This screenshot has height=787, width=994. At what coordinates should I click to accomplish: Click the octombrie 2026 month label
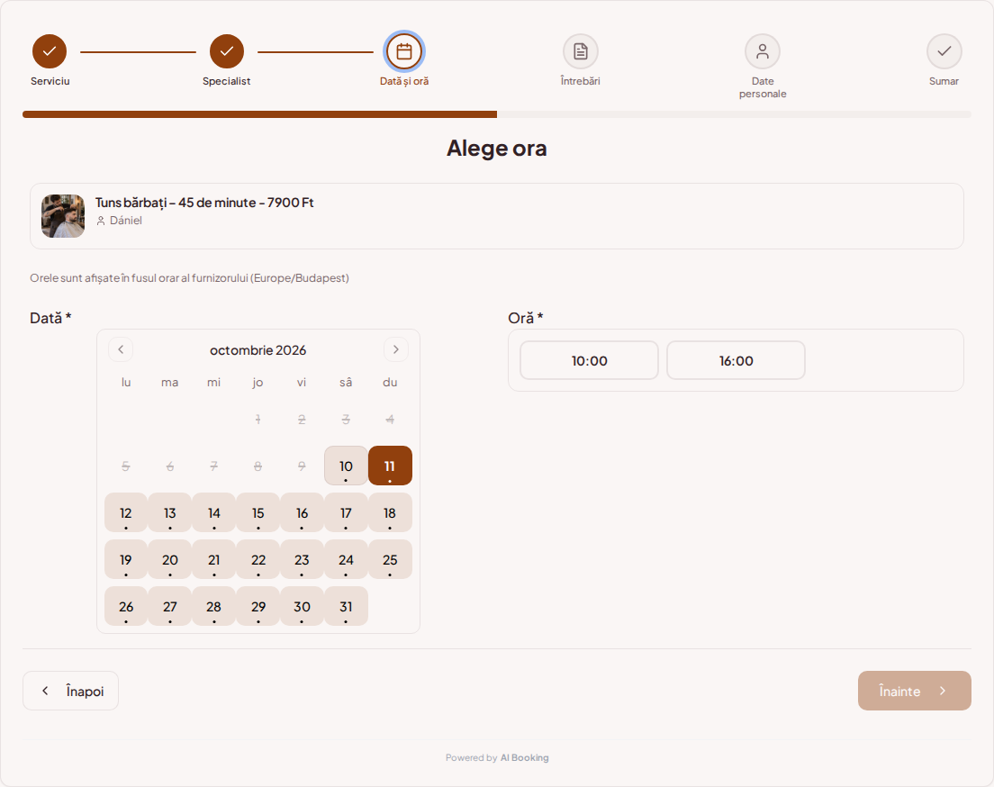(x=258, y=350)
